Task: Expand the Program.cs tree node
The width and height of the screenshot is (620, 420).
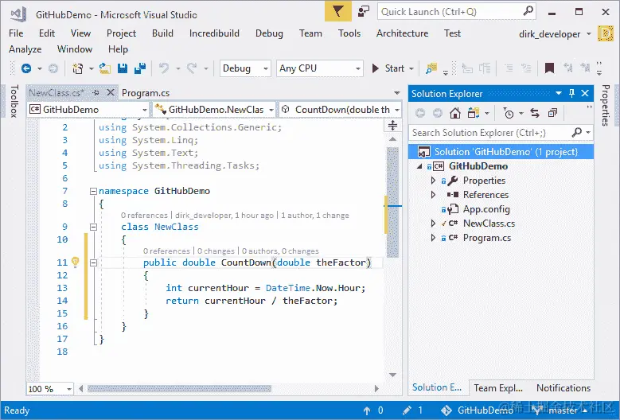Action: pyautogui.click(x=433, y=238)
